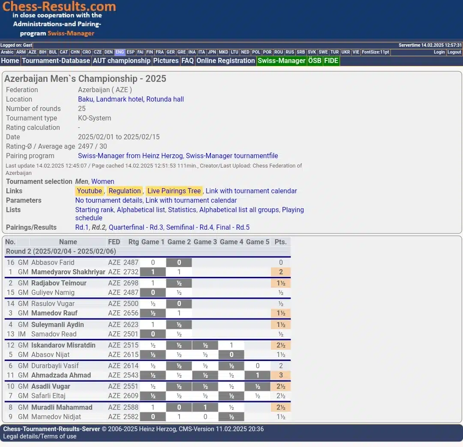Open Online Registration menu item
This screenshot has height=447, width=463.
pos(225,61)
